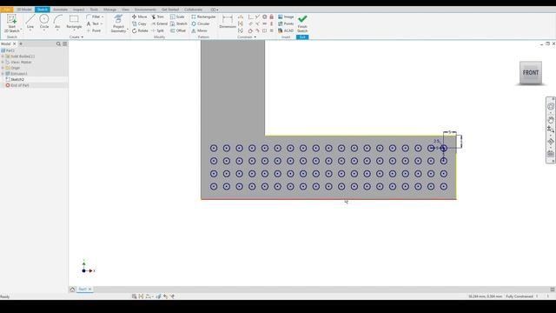Select the Mirror pattern tool
The height and width of the screenshot is (313, 556).
click(199, 31)
